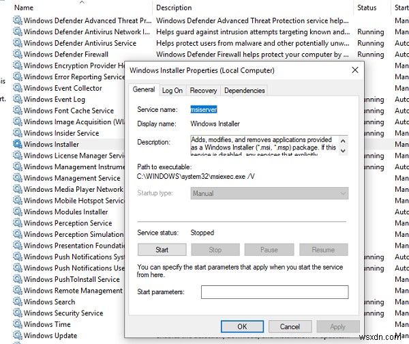Switch to the Log On tab
This screenshot has height=344, width=409.
[172, 90]
